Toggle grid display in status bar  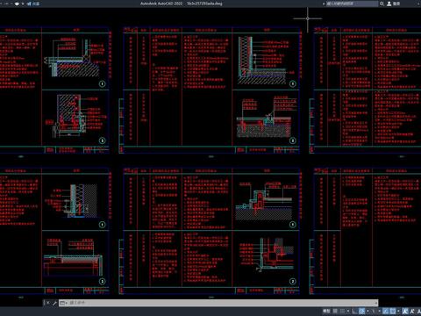335,311
